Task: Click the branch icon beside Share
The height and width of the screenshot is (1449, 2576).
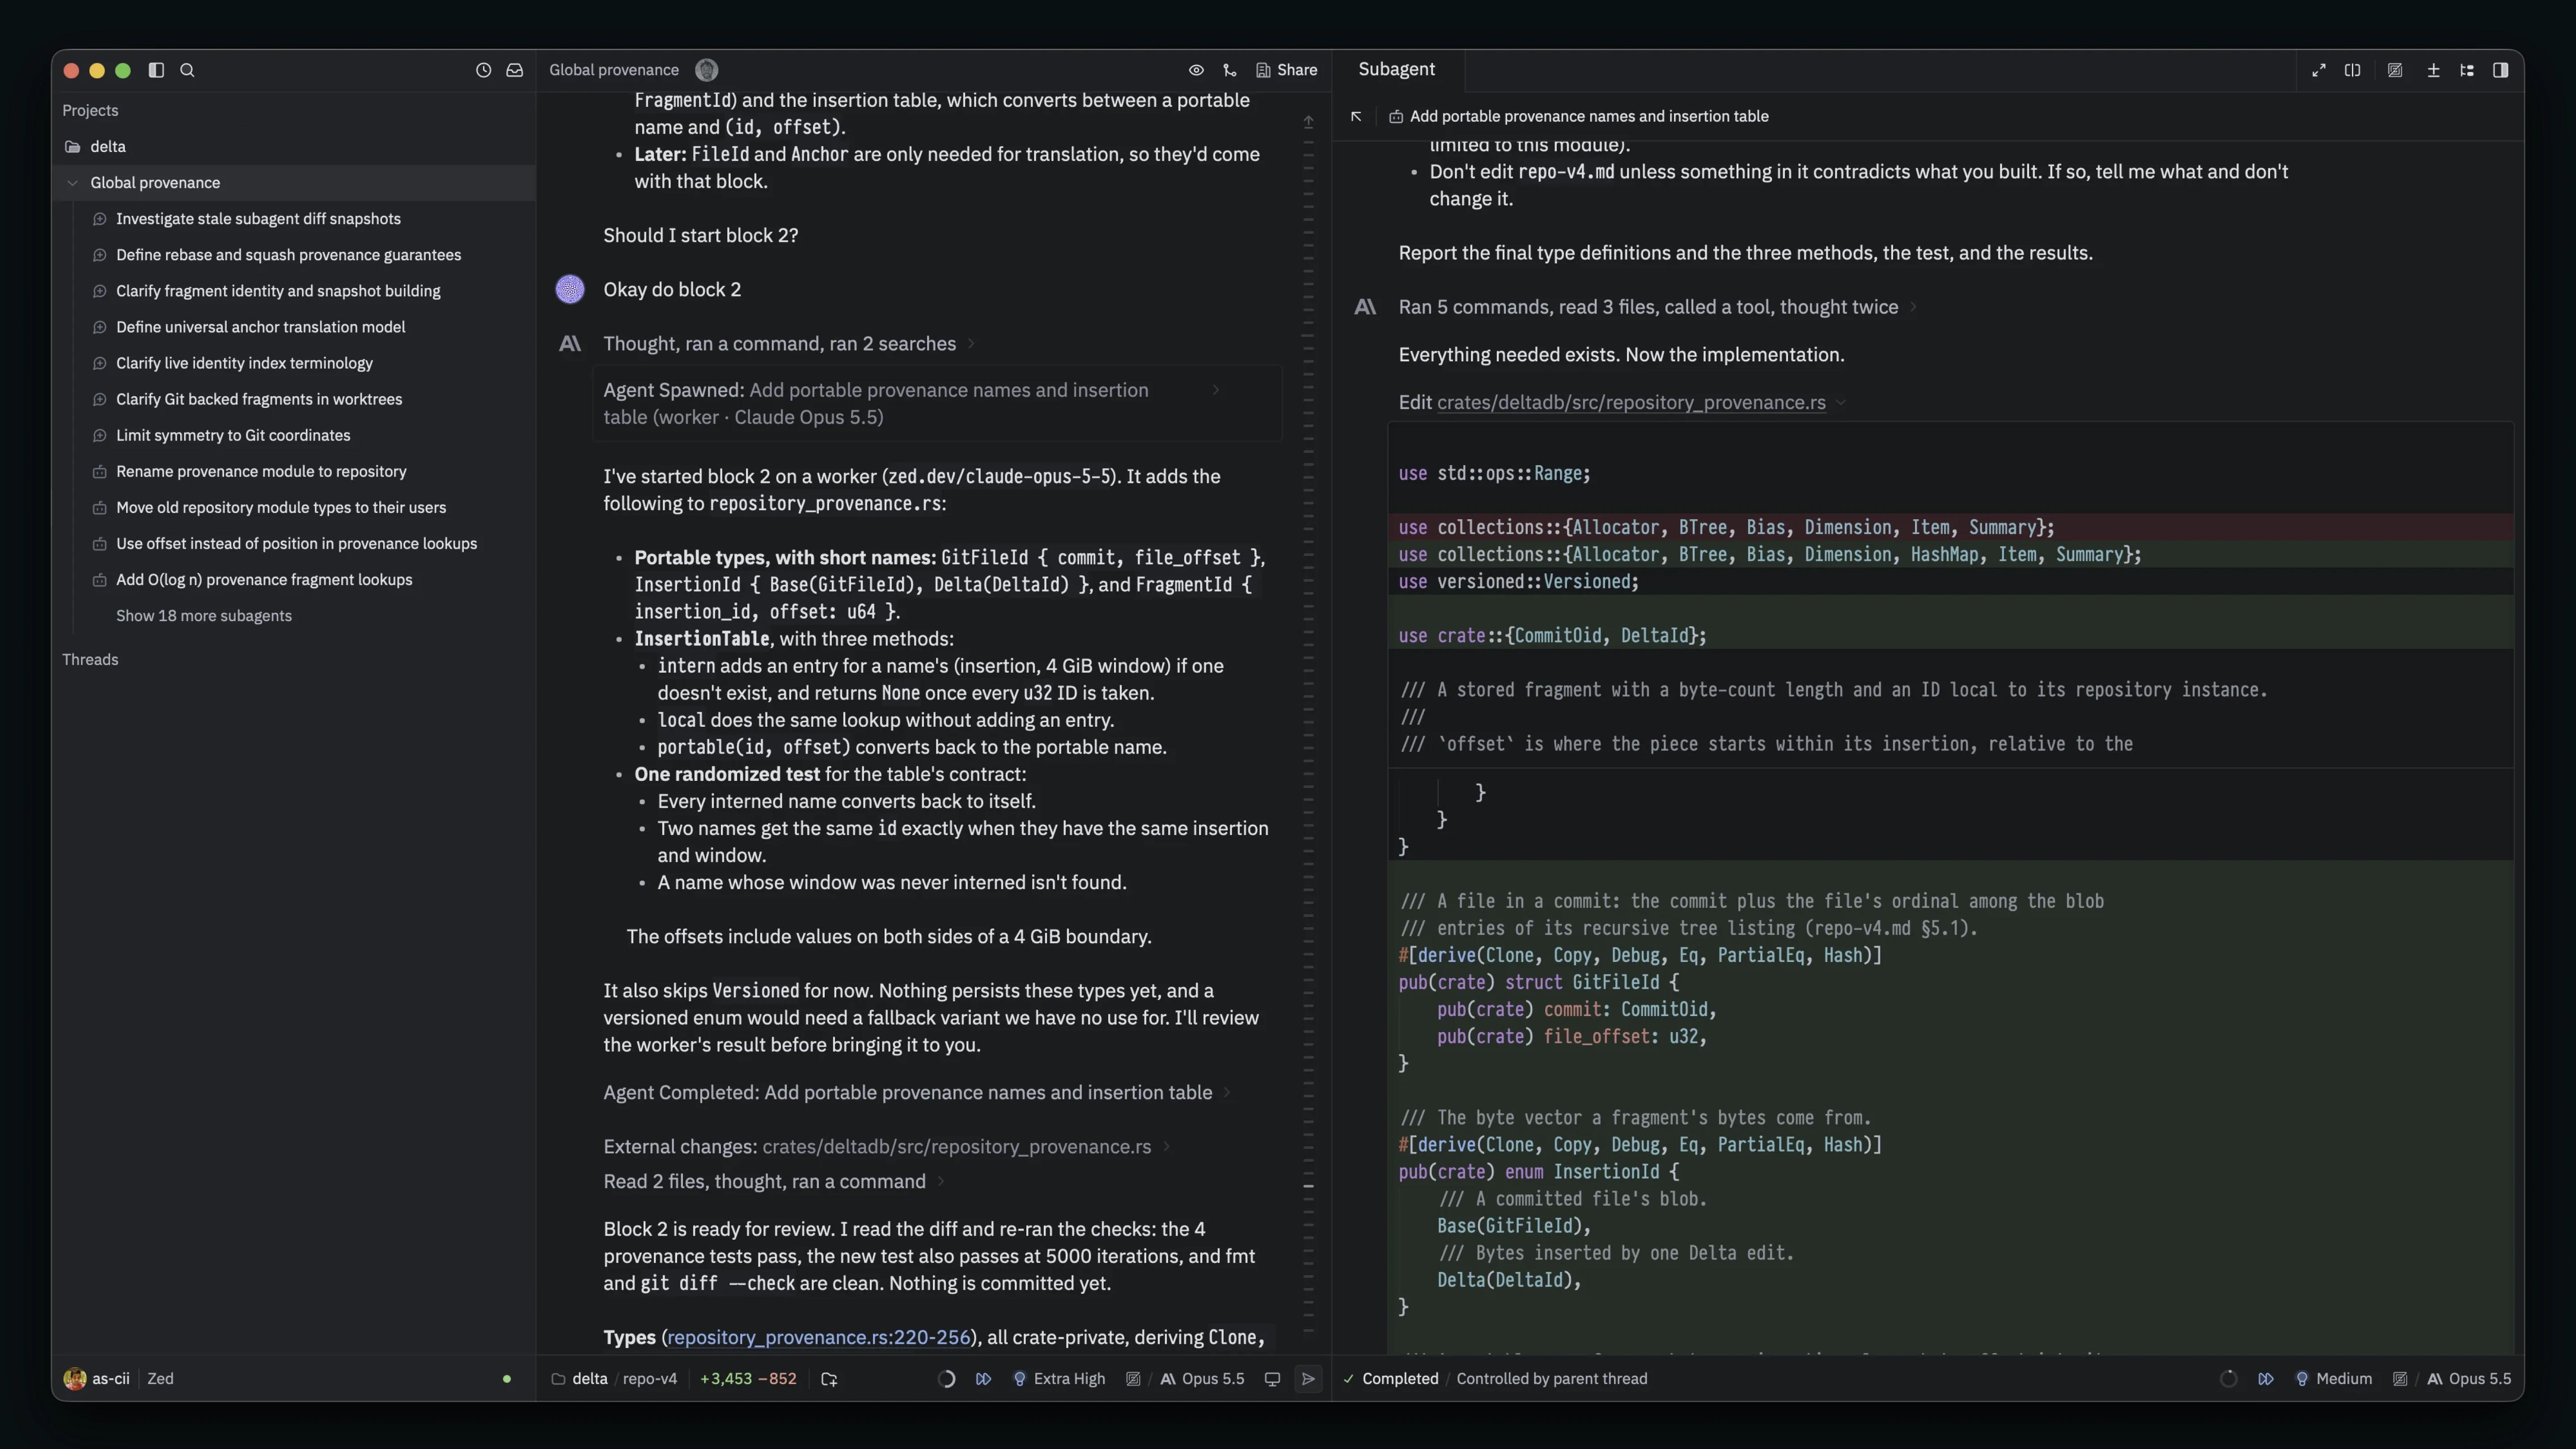Action: [1230, 70]
